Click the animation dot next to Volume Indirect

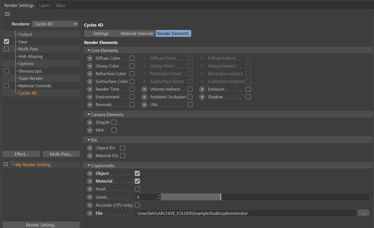coord(145,89)
